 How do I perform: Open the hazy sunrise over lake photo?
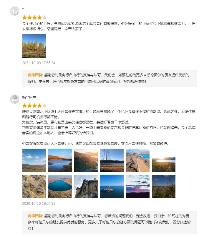[x=164, y=160]
